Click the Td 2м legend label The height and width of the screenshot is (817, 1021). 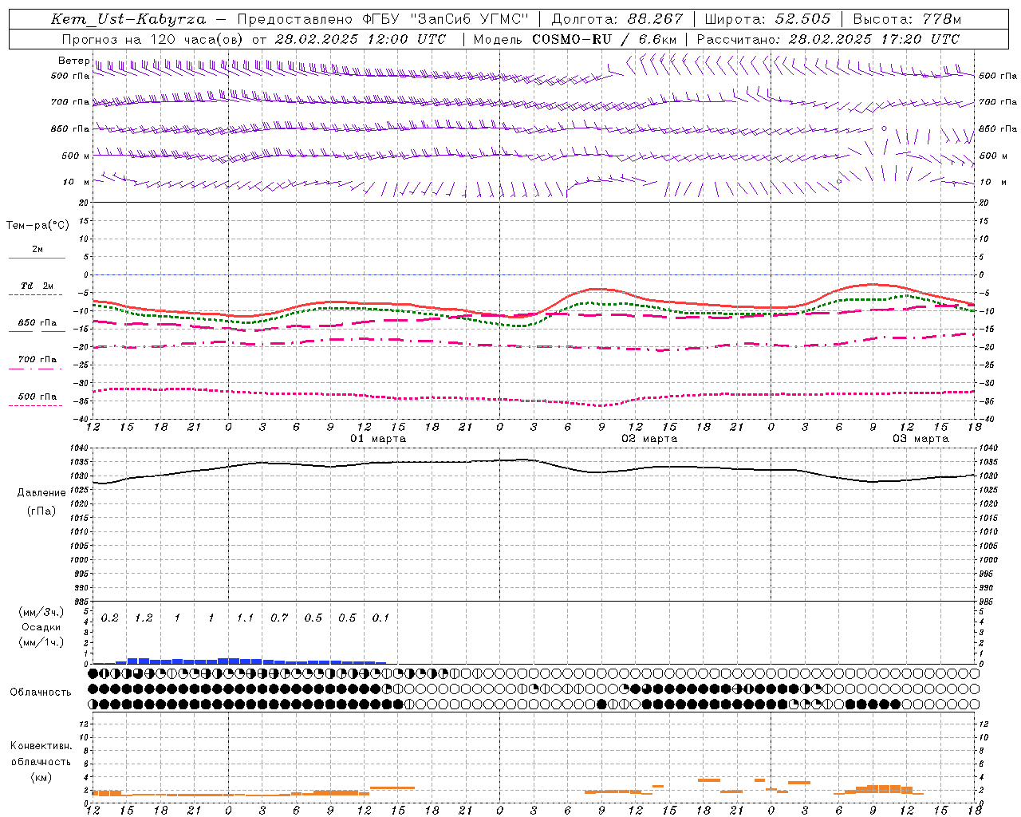pos(37,286)
